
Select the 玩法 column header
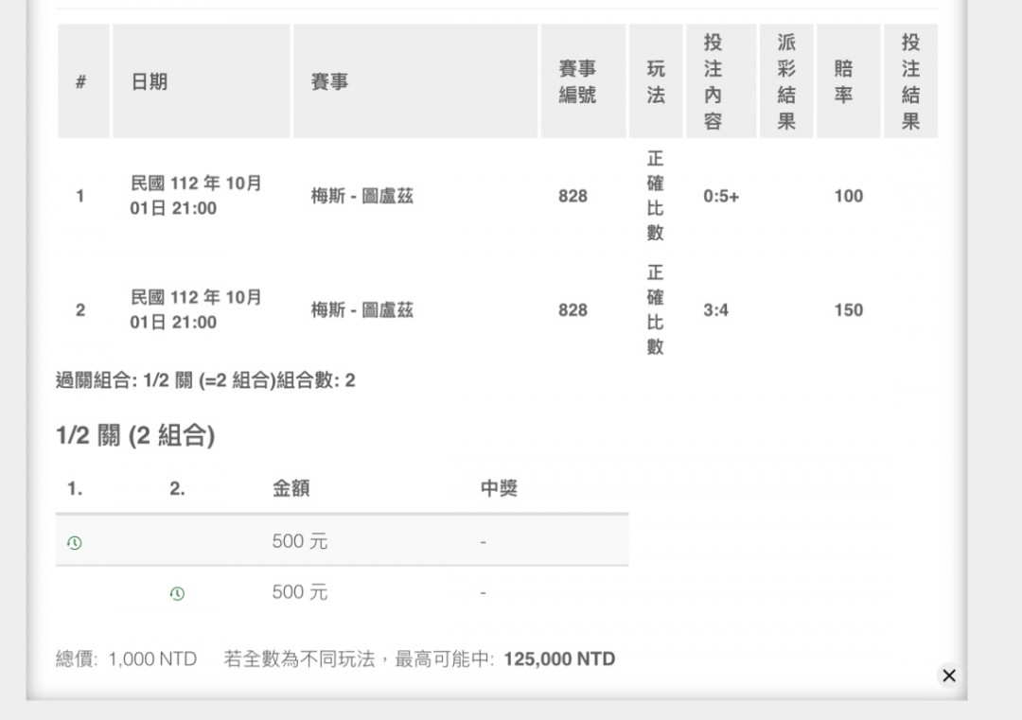(x=656, y=81)
